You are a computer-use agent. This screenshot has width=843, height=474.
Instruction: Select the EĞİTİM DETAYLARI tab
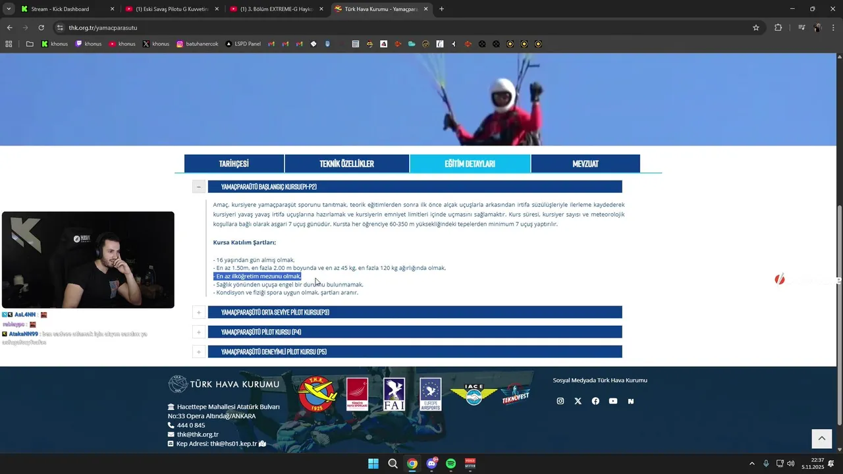click(470, 163)
